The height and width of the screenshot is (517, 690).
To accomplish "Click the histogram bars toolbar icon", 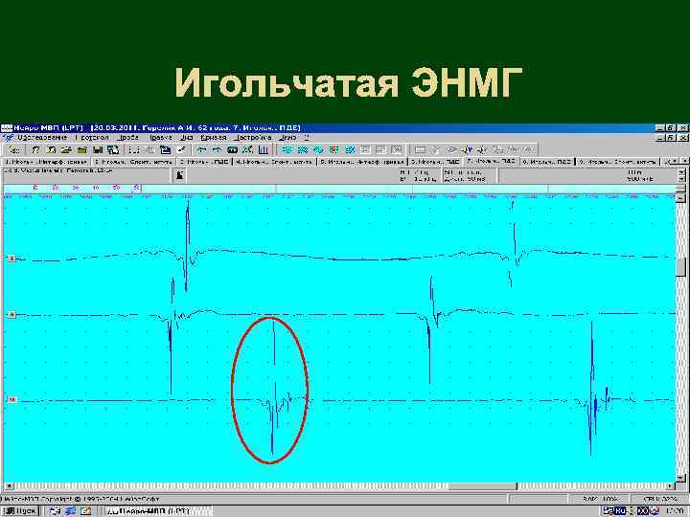I will pos(264,150).
